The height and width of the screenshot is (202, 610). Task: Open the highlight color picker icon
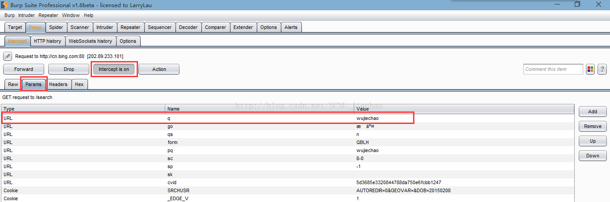coord(590,69)
